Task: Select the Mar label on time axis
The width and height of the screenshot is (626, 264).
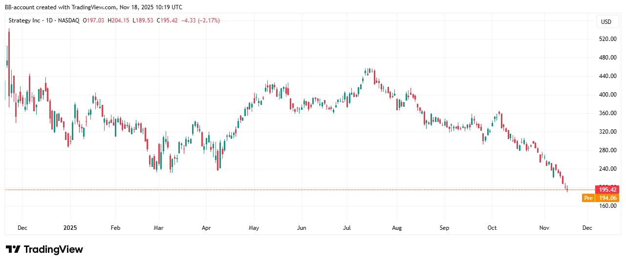Action: [158, 228]
